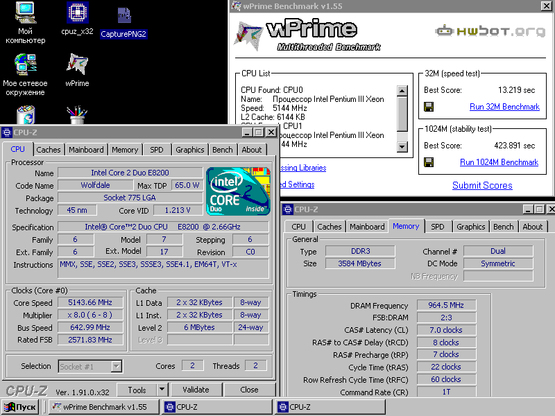
Task: Open the Mainboard tab in the front CPU-Z window
Action: pyautogui.click(x=86, y=150)
